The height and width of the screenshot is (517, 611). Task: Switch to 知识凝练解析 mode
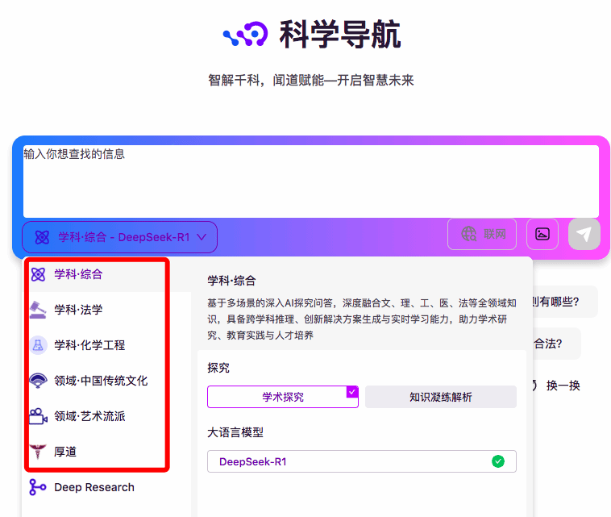click(440, 397)
